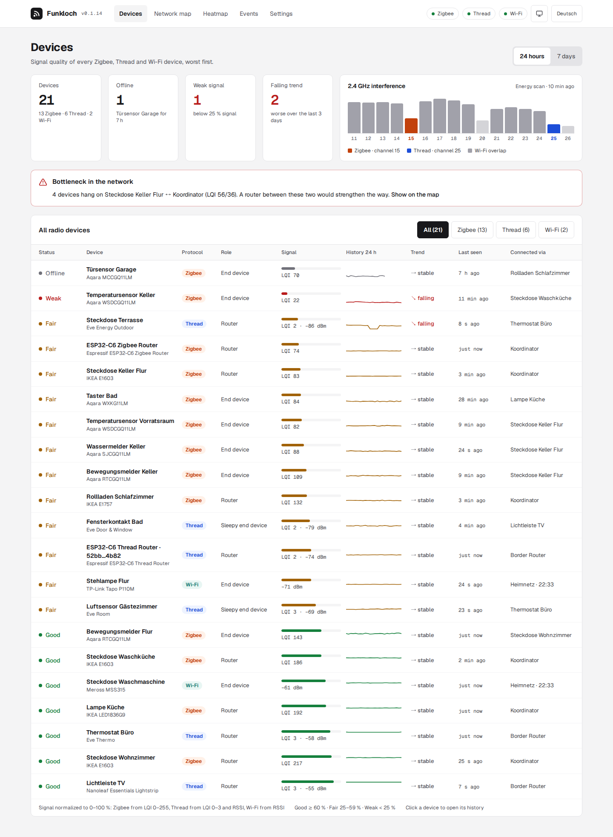Click the Funkloch logo icon
This screenshot has height=837, width=613.
37,14
